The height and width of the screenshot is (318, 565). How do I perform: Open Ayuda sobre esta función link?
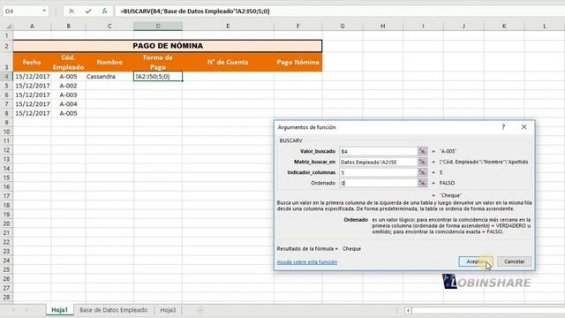pos(307,262)
